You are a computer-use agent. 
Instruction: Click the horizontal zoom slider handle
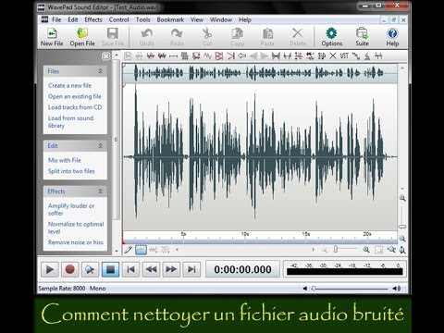[336, 249]
